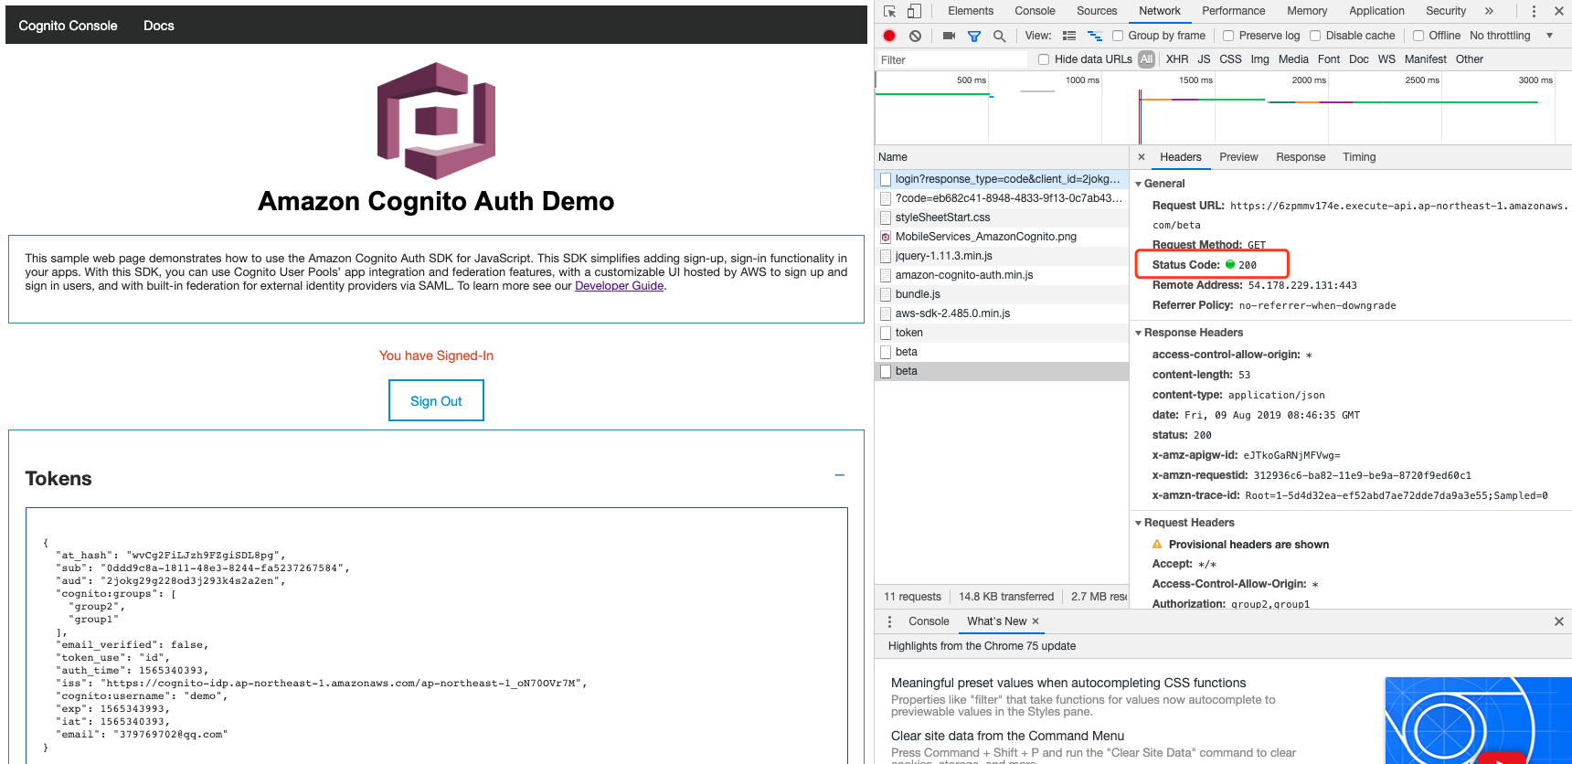Select the bundle.js request row
This screenshot has width=1572, height=764.
pyautogui.click(x=1002, y=294)
